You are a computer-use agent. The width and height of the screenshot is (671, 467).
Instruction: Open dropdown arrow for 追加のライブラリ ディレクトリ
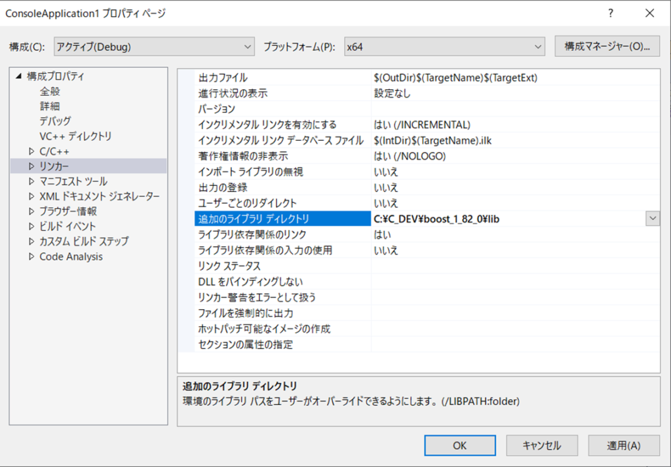pyautogui.click(x=653, y=219)
